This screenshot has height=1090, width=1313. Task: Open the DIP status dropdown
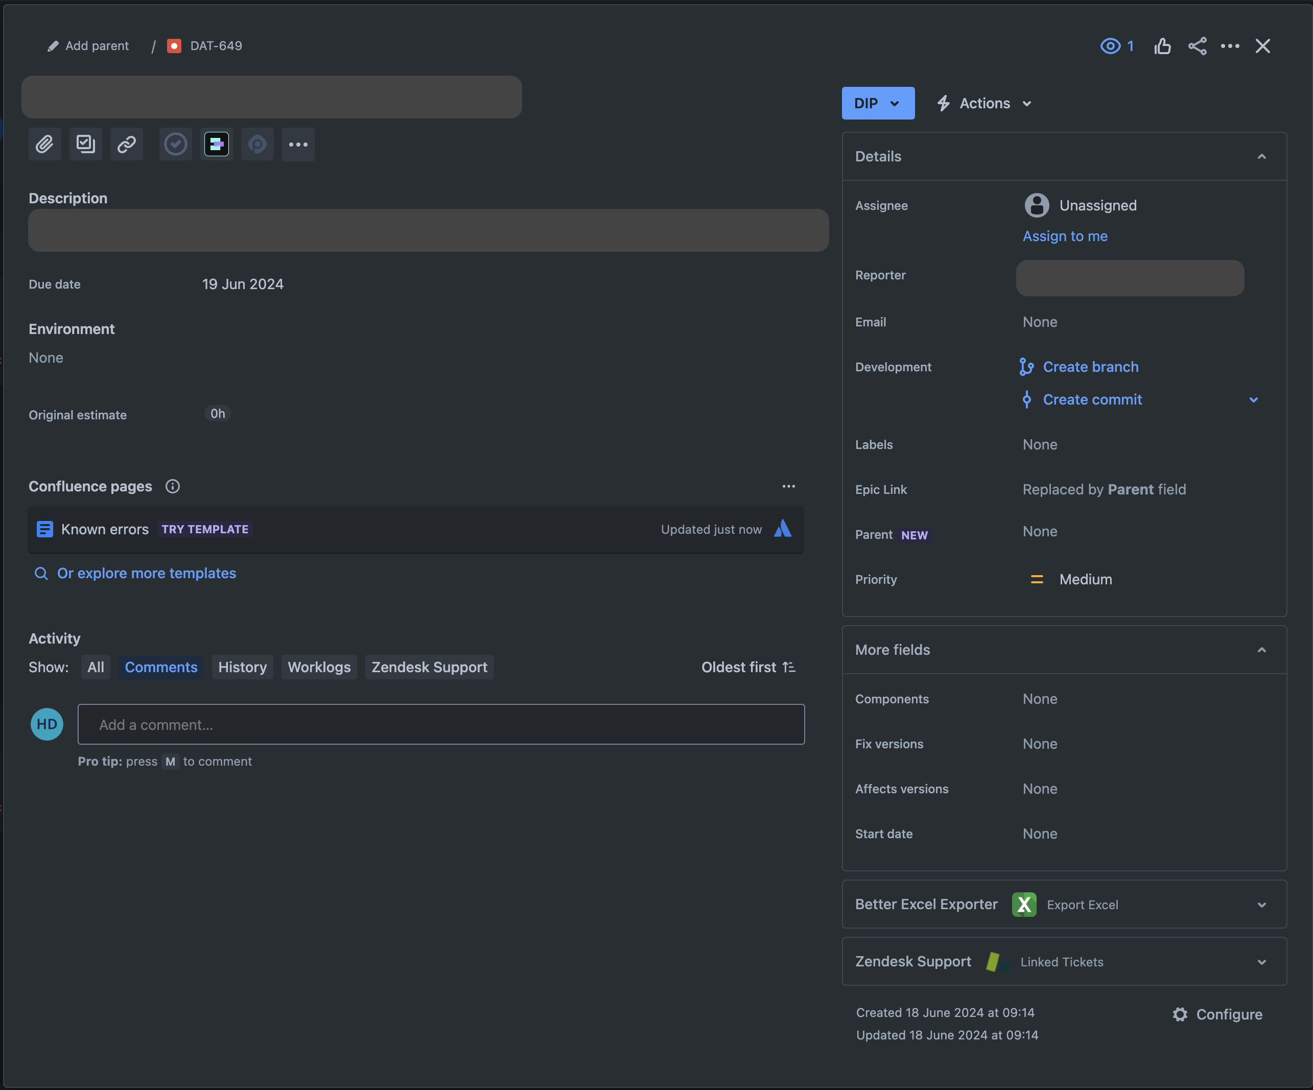[878, 103]
